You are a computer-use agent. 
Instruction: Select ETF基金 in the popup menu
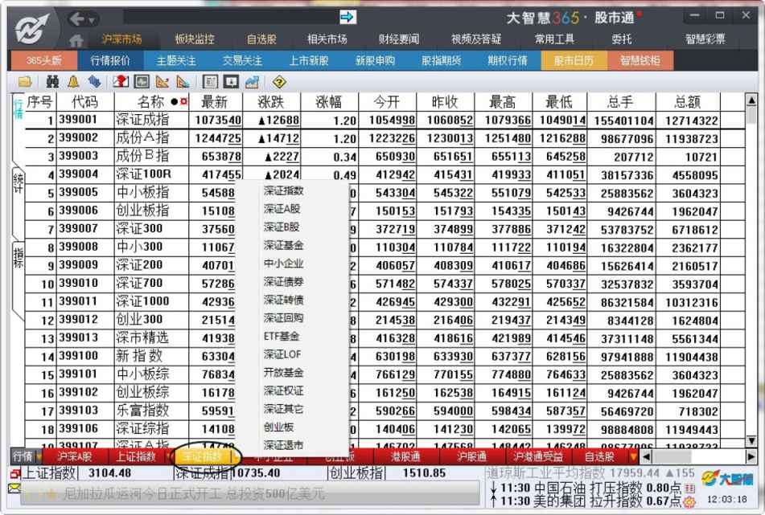282,336
